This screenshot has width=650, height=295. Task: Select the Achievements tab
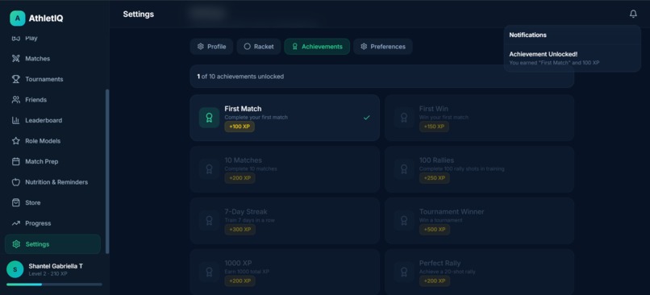[x=317, y=47]
